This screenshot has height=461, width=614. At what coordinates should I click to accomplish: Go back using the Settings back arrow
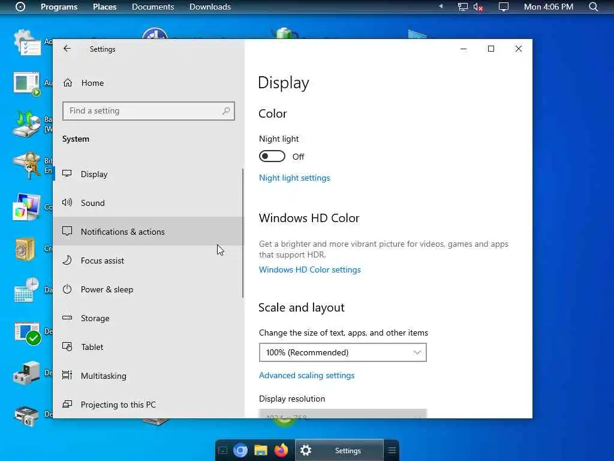(67, 49)
